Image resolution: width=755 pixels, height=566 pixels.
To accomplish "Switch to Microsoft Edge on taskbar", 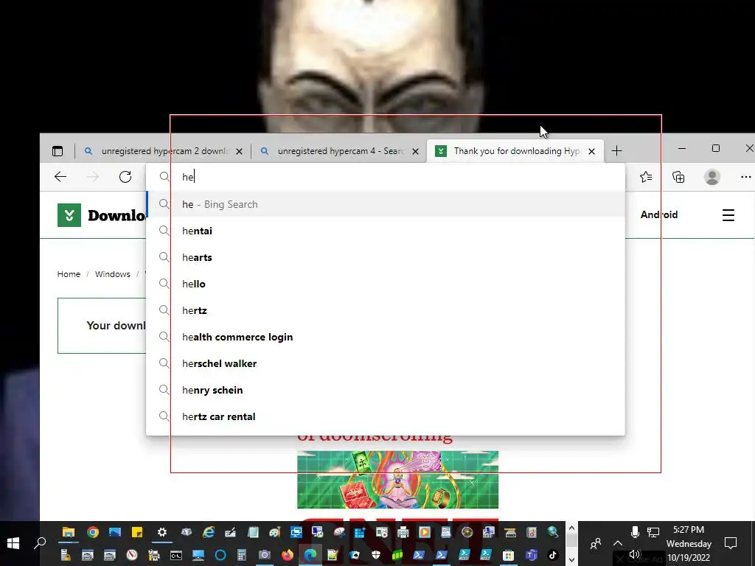I will coord(310,555).
